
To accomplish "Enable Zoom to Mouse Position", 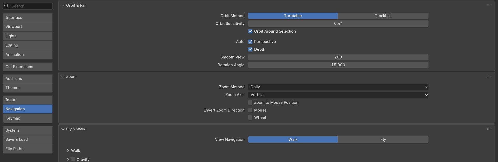I will pos(250,102).
